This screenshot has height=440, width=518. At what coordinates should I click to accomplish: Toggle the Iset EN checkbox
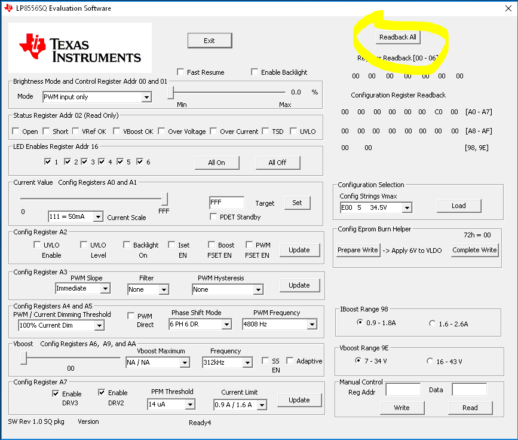coord(171,245)
